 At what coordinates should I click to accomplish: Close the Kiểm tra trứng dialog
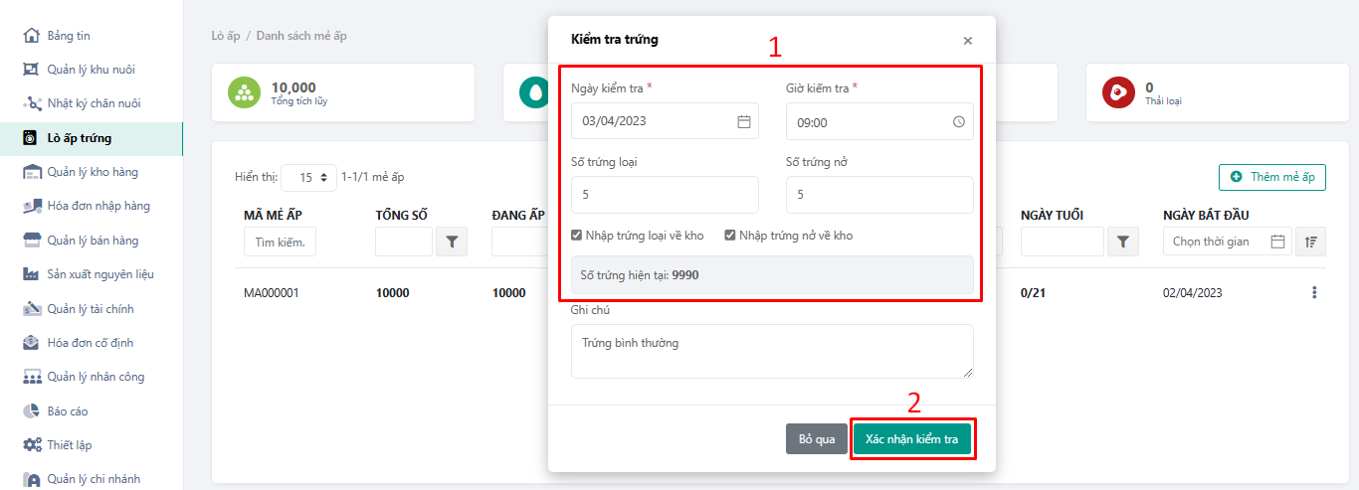coord(967,41)
